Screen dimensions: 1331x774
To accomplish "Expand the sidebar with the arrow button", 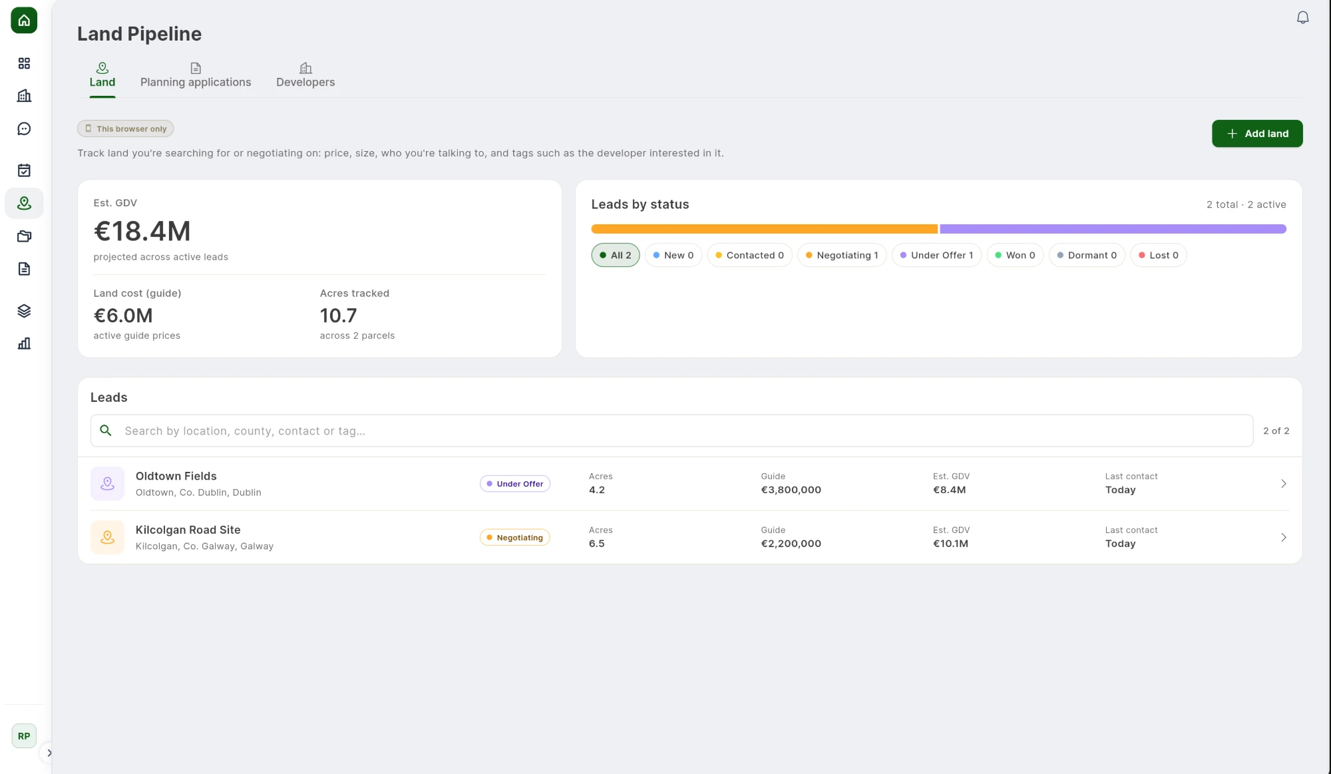I will [49, 753].
